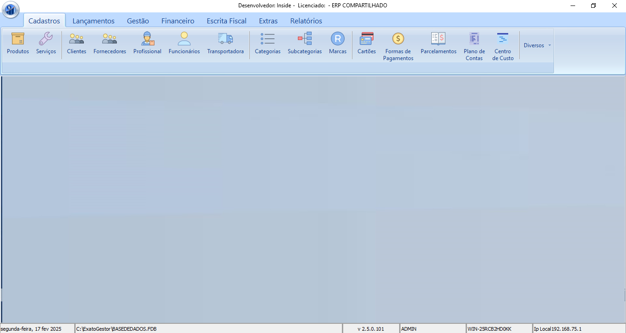
Task: Open the Categorias list icon
Action: [268, 39]
